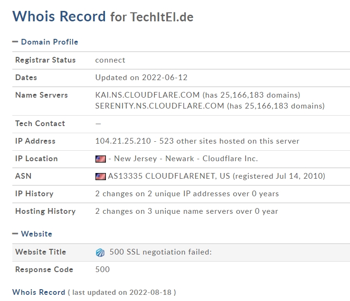The width and height of the screenshot is (350, 301).
Task: Click the TechItEl.de domain title
Action: pyautogui.click(x=161, y=17)
